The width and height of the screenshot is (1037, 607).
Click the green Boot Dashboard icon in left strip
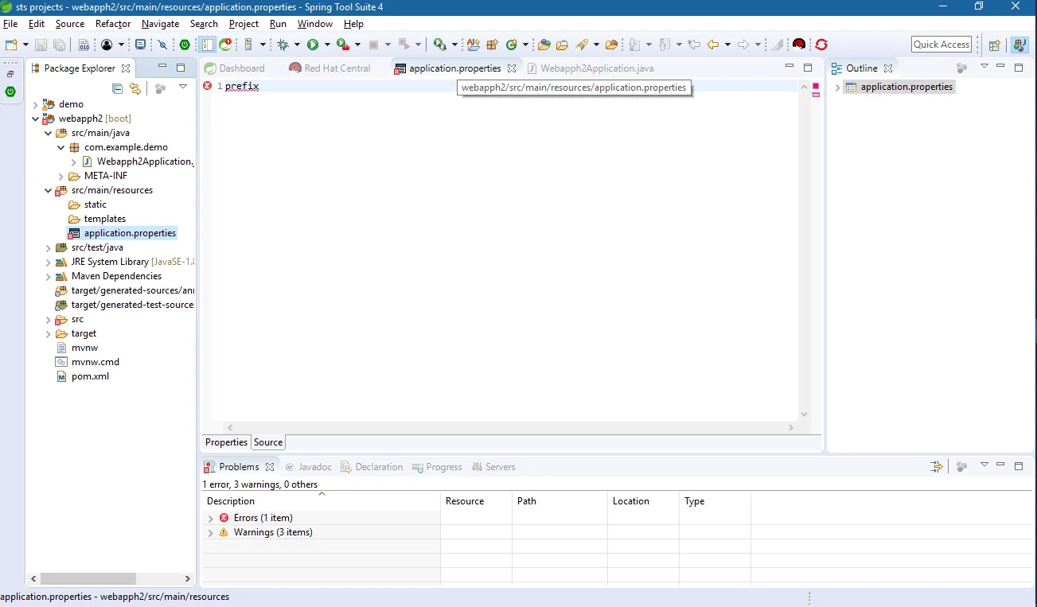point(10,91)
